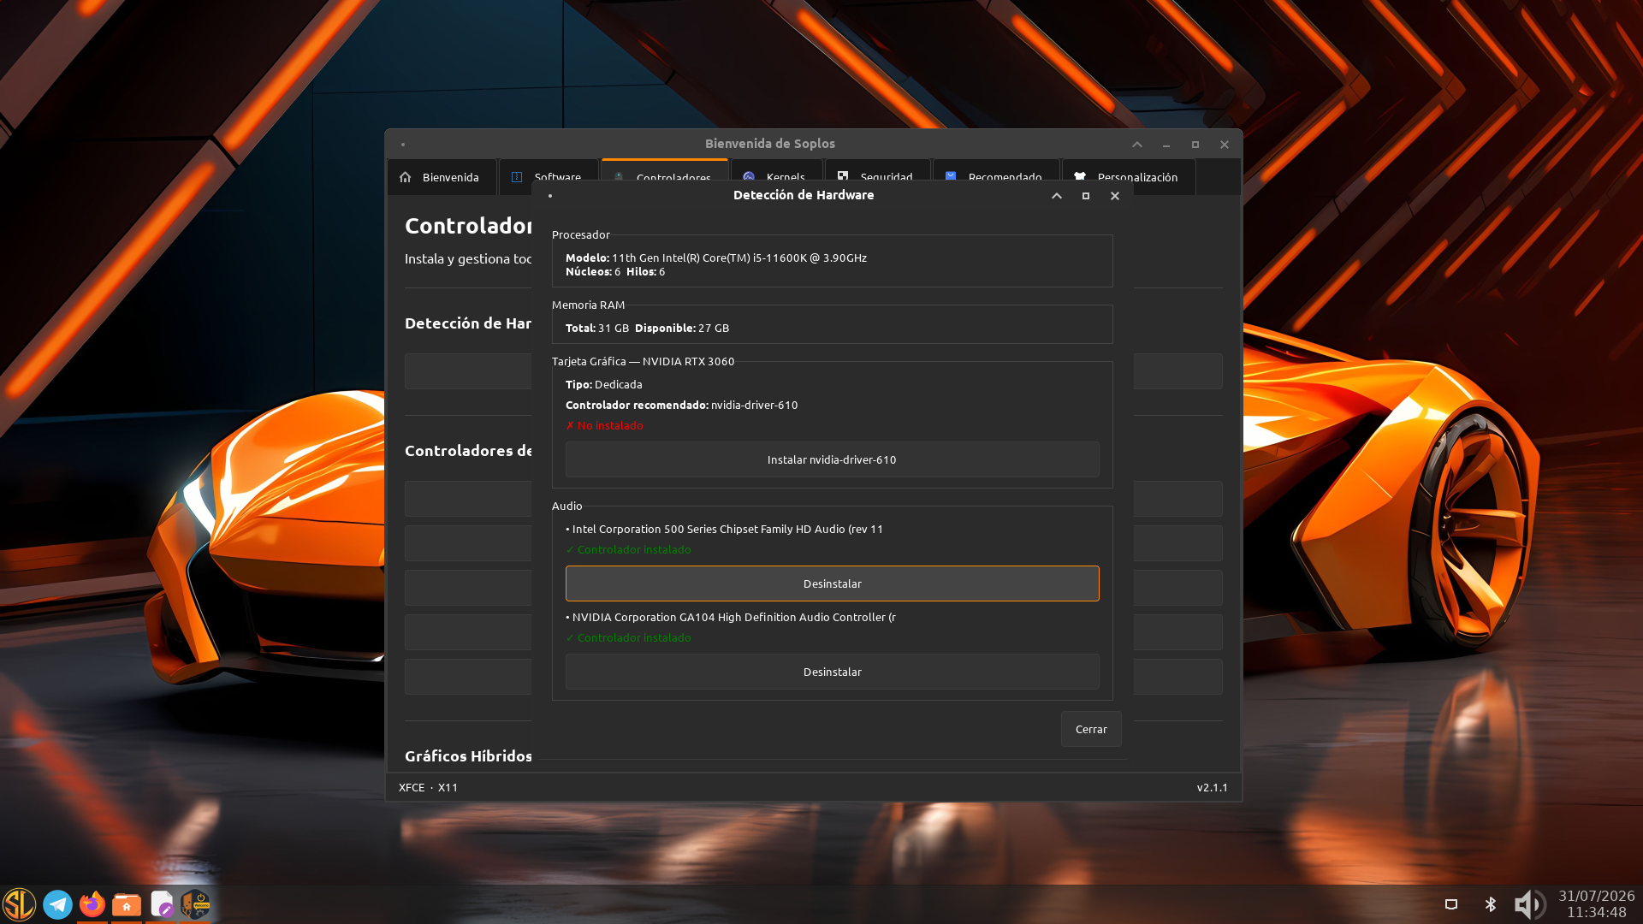Open the home folder file manager
1643x924 pixels.
pos(127,904)
